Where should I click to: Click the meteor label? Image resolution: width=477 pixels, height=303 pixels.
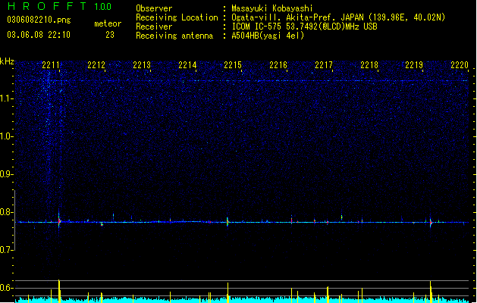tap(108, 23)
